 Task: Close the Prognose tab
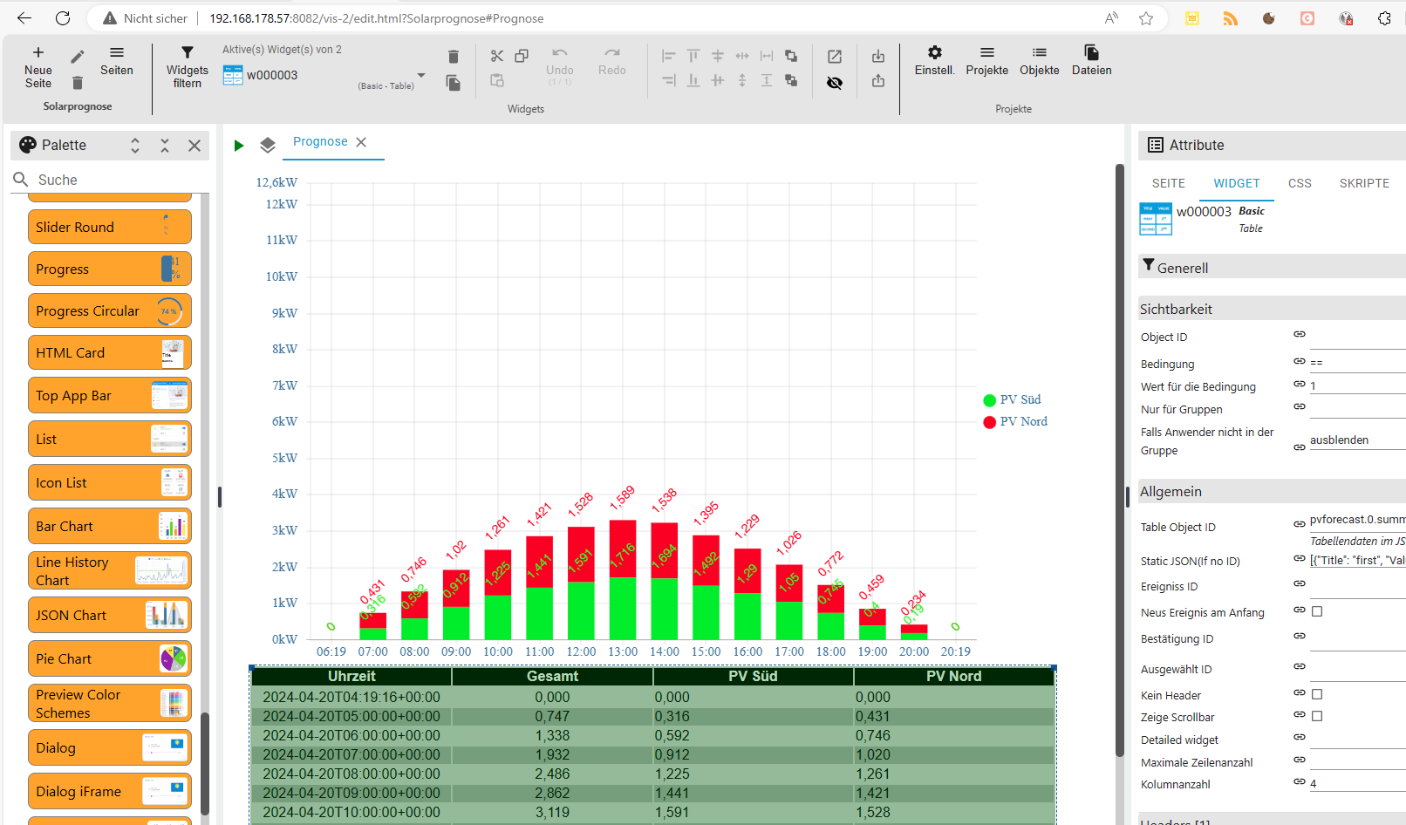[361, 141]
